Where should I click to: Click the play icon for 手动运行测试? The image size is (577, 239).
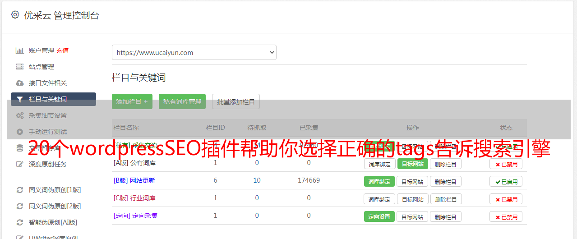pyautogui.click(x=19, y=132)
